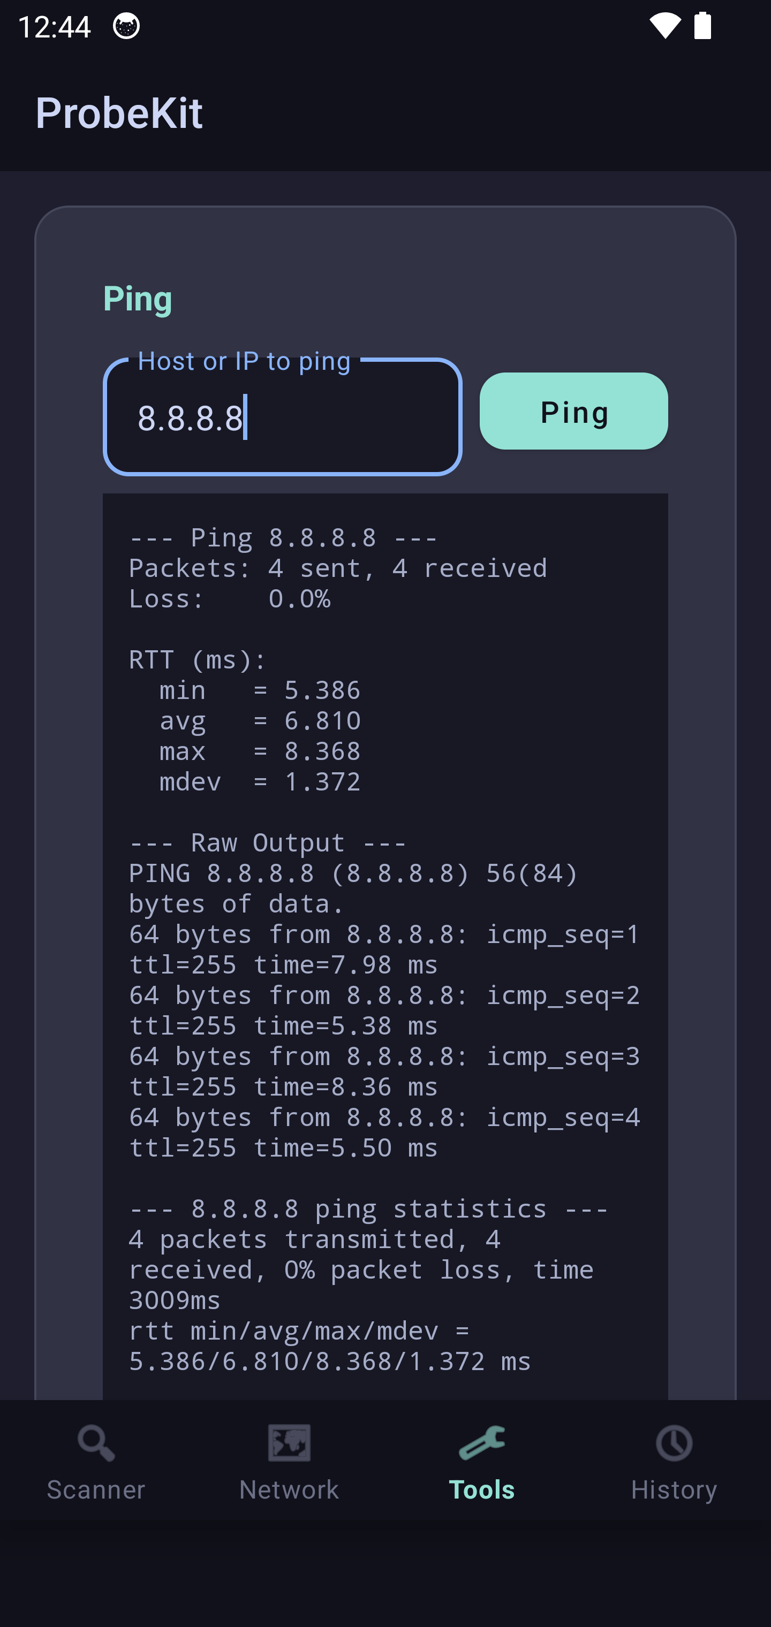
Task: Tap the History clock icon
Action: 674,1443
